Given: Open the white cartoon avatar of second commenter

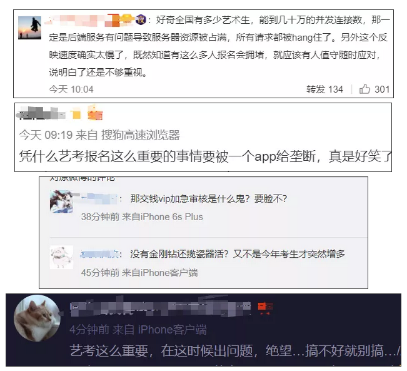Looking at the screenshot, I should point(61,257).
